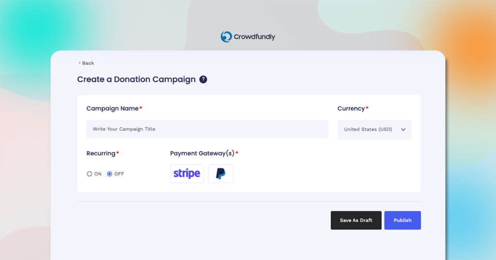Screen dimensions: 496x260
Task: Select the Stripe payment gateway
Action: pyautogui.click(x=187, y=173)
